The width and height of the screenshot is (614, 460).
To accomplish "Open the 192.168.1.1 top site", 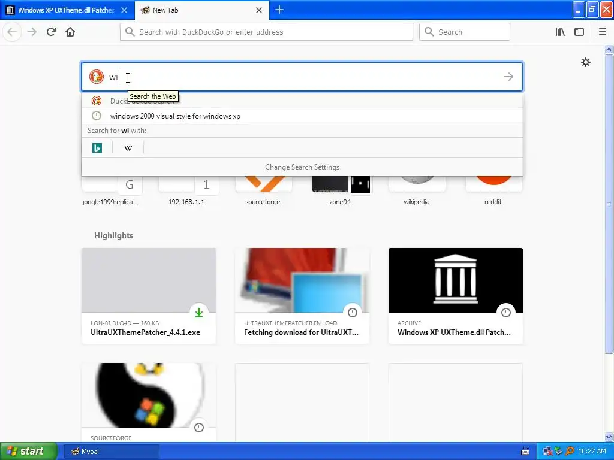I will point(187,191).
